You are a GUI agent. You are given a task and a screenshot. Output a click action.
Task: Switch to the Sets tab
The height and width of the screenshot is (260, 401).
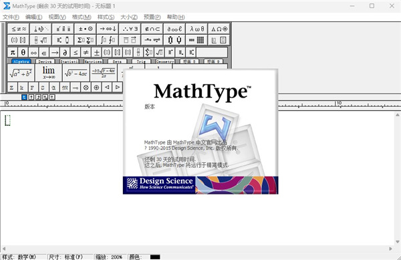117,61
